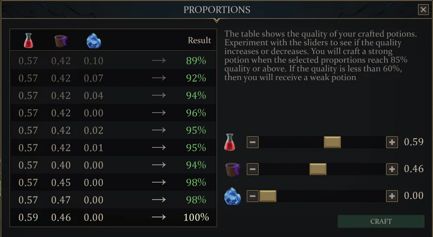Select the table row with 100% result

coord(113,217)
